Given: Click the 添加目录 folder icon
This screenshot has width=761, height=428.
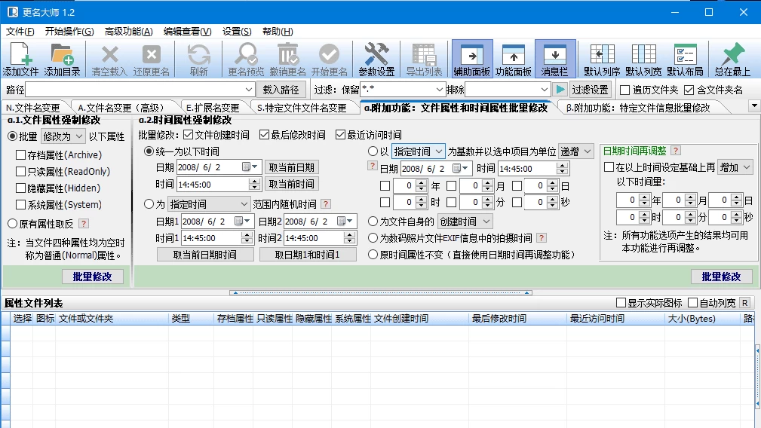Looking at the screenshot, I should [x=62, y=54].
